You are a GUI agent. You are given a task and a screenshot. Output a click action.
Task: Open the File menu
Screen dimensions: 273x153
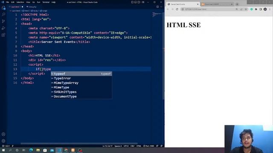pyautogui.click(x=8, y=2)
